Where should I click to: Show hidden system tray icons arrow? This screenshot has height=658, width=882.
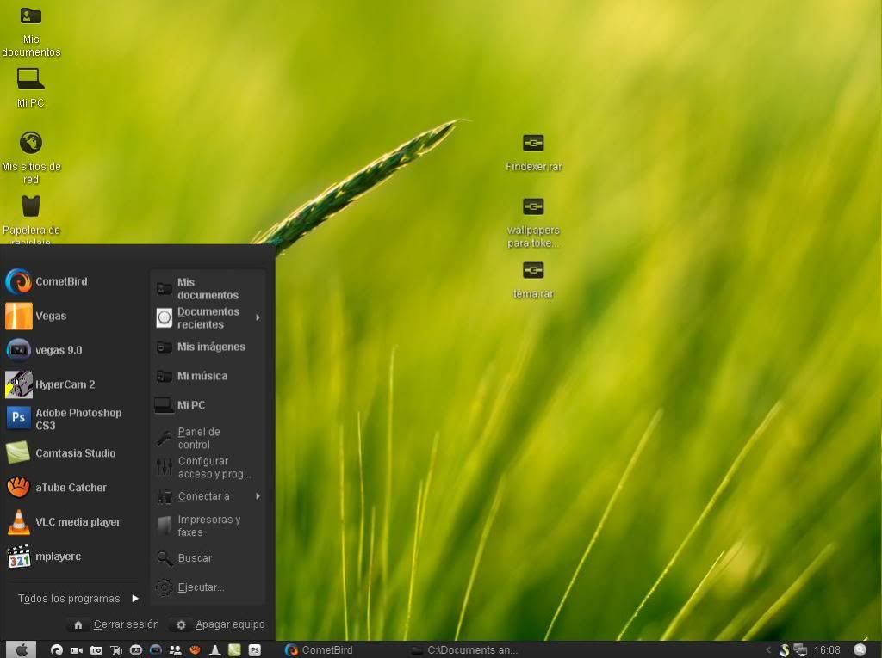(x=768, y=650)
